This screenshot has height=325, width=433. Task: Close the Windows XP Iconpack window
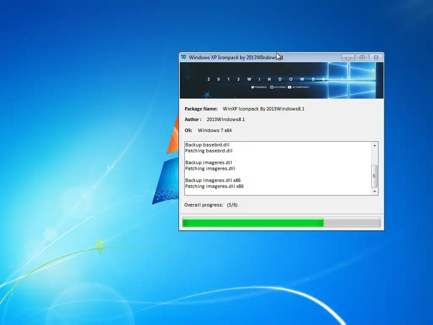click(376, 58)
